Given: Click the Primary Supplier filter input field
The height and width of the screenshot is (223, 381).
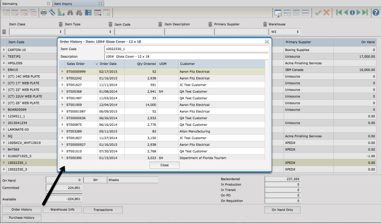Looking at the screenshot, I should click(x=241, y=31).
